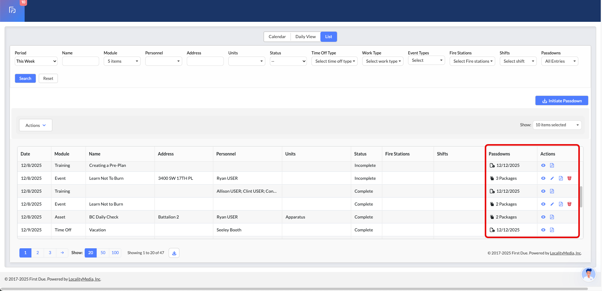This screenshot has width=602, height=291.
Task: Delete the 3 Packages event row
Action: pyautogui.click(x=569, y=178)
